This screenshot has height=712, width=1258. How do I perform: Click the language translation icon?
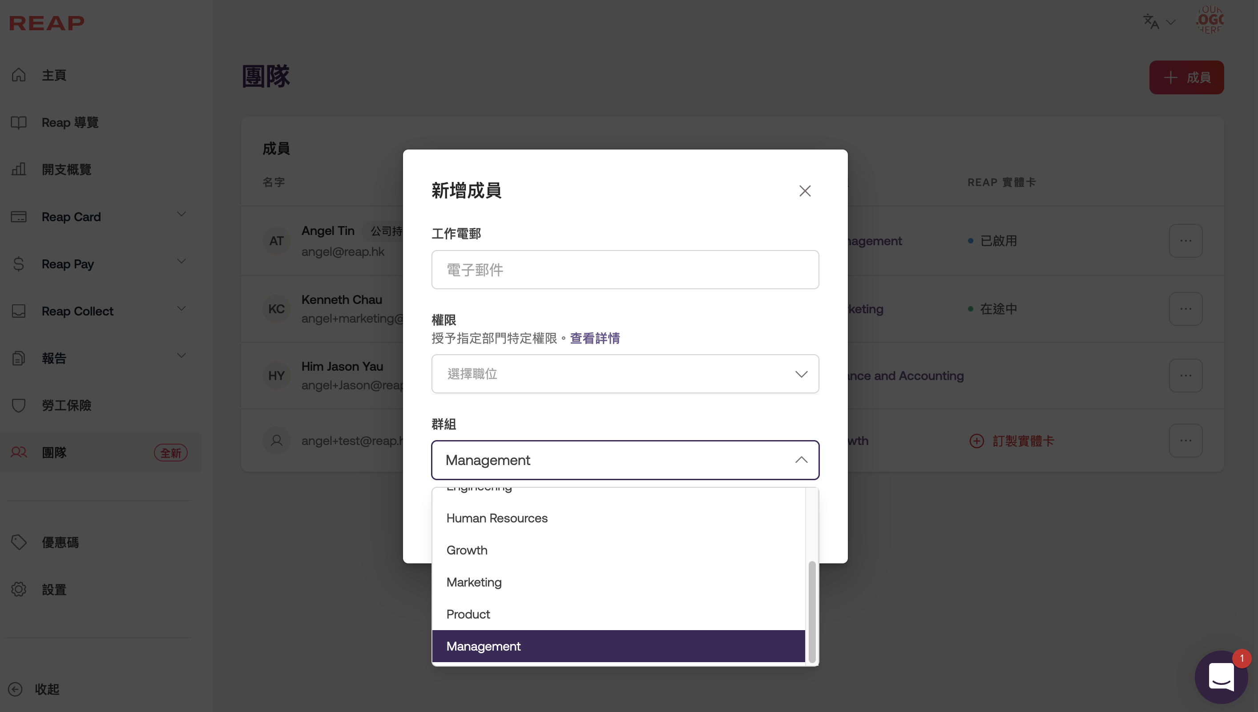point(1150,22)
